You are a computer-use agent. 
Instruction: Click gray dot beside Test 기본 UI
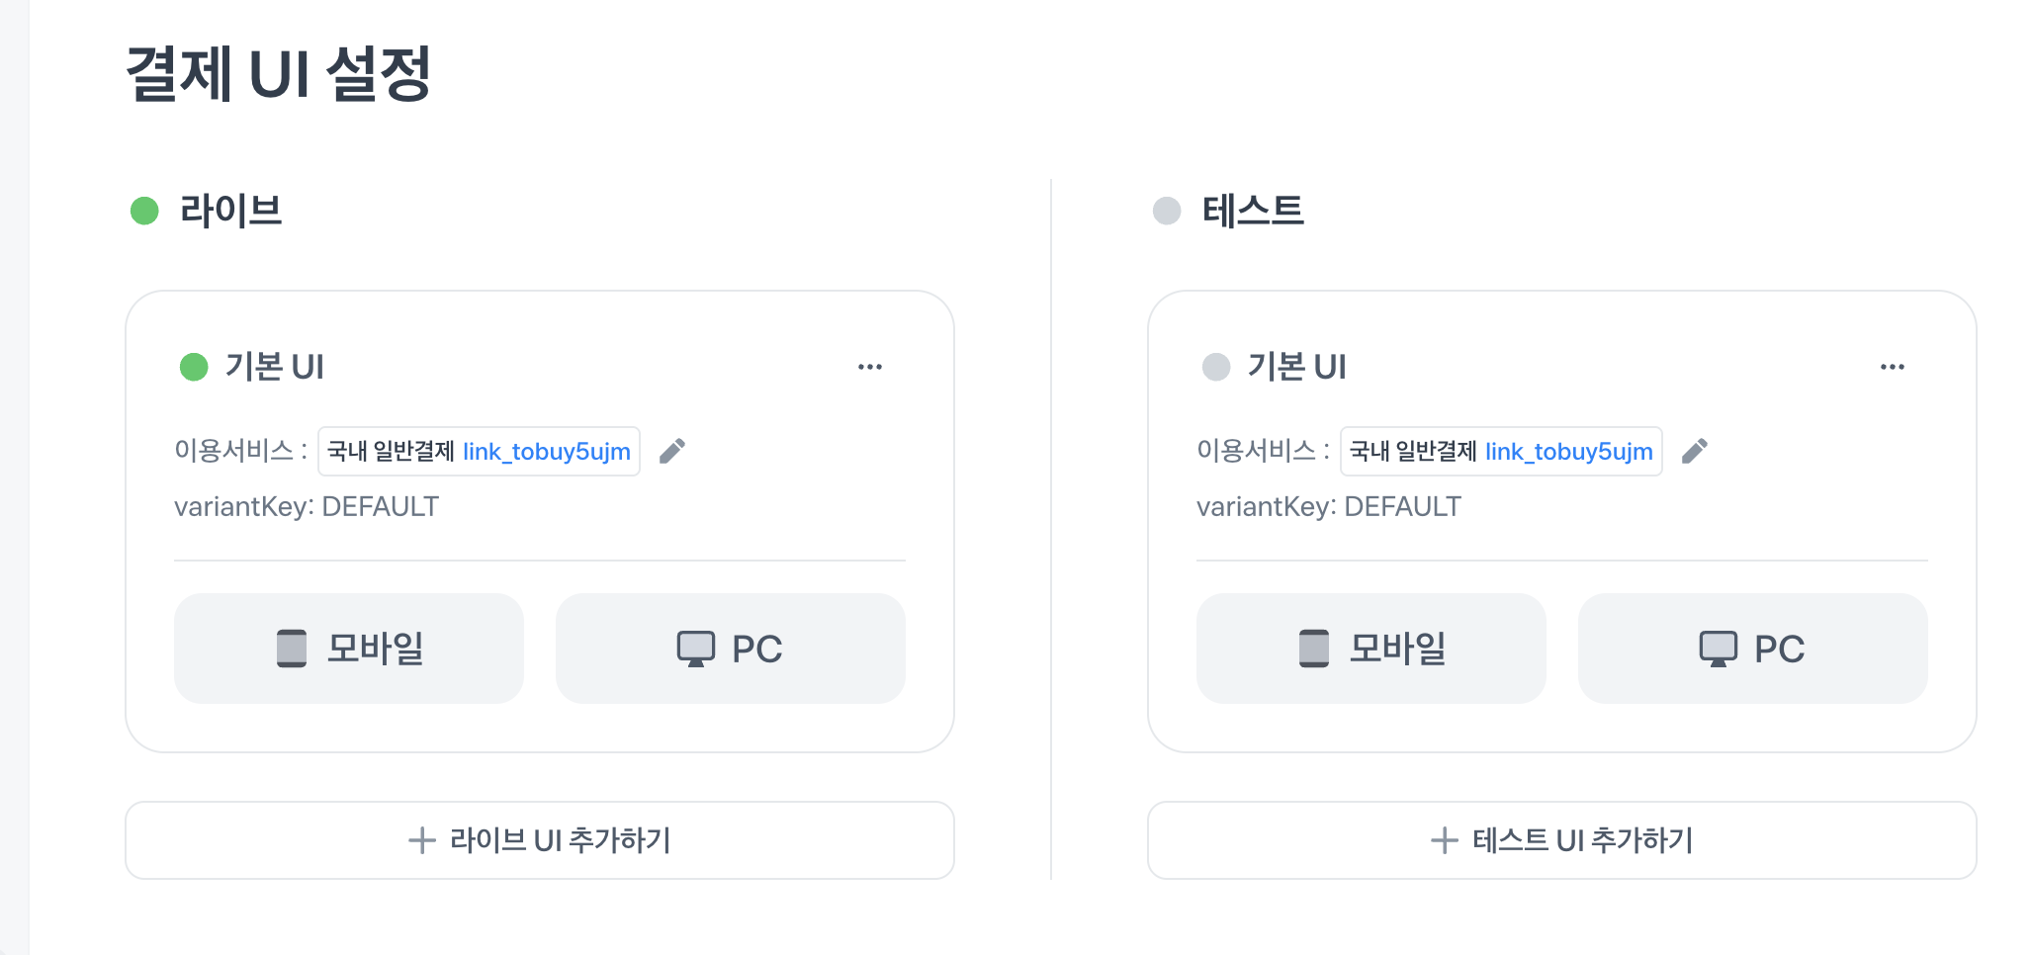pos(1216,367)
